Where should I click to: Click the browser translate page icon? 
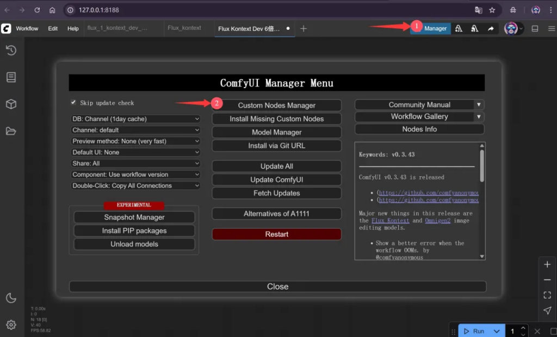click(x=479, y=10)
